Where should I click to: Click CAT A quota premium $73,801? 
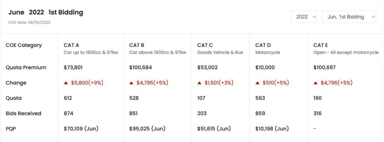[x=73, y=67]
